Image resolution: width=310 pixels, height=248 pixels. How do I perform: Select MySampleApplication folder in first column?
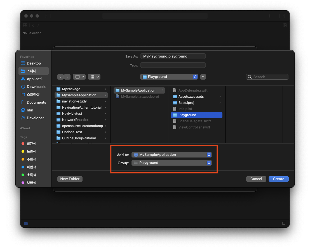tap(81, 95)
